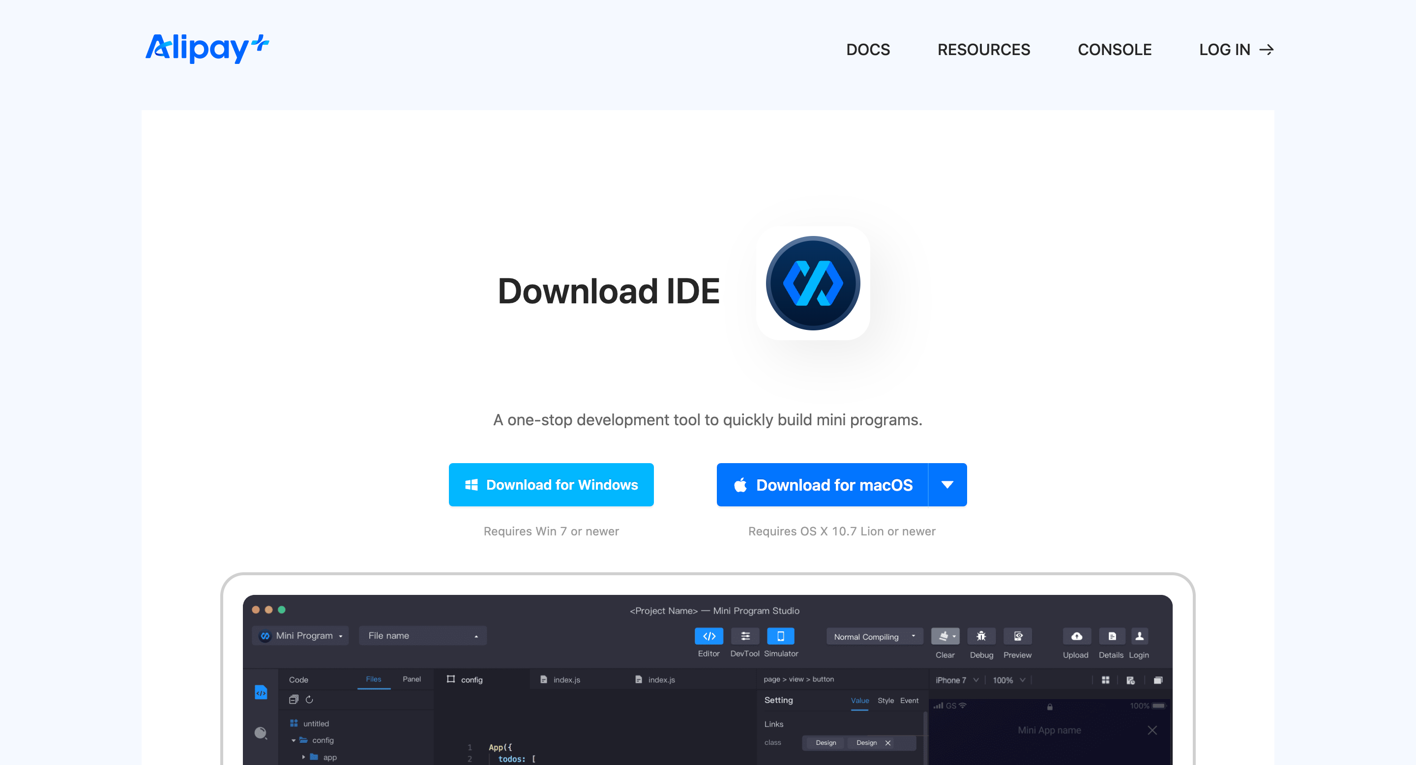The width and height of the screenshot is (1416, 765).
Task: Click the Details document icon
Action: pyautogui.click(x=1112, y=636)
